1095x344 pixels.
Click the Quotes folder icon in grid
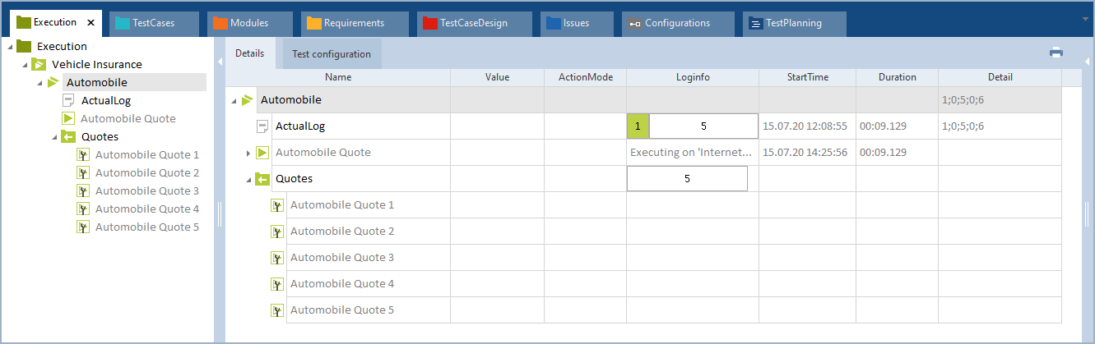coord(262,179)
